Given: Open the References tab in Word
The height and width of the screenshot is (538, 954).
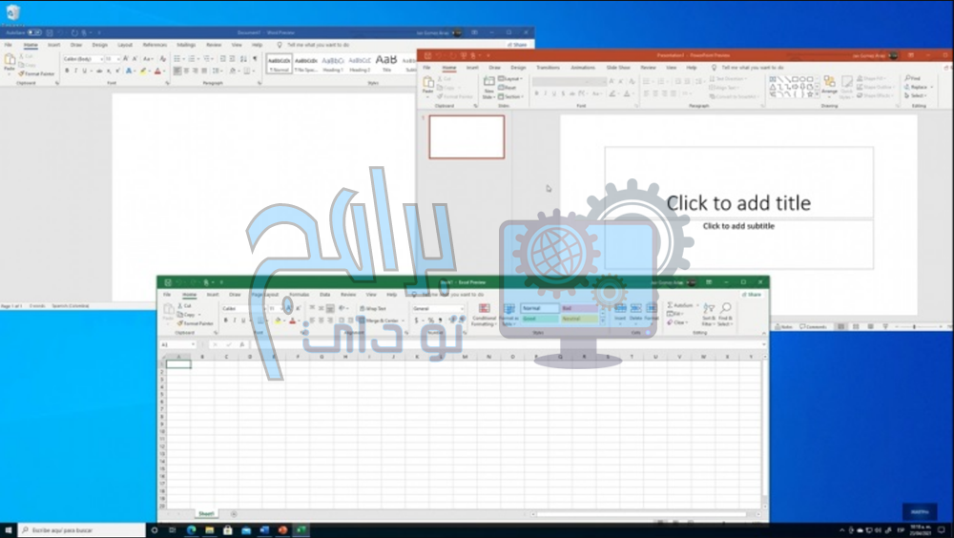Looking at the screenshot, I should [x=155, y=45].
